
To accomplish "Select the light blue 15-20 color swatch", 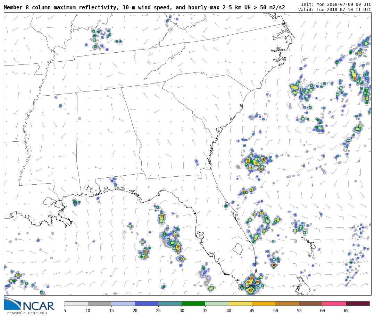I will coord(123,303).
